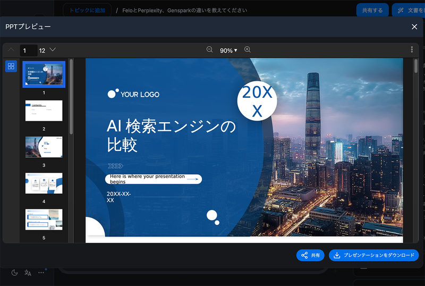Select slide 2 Contents thumbnail
Screen dimensions: 425x286
coord(44,111)
